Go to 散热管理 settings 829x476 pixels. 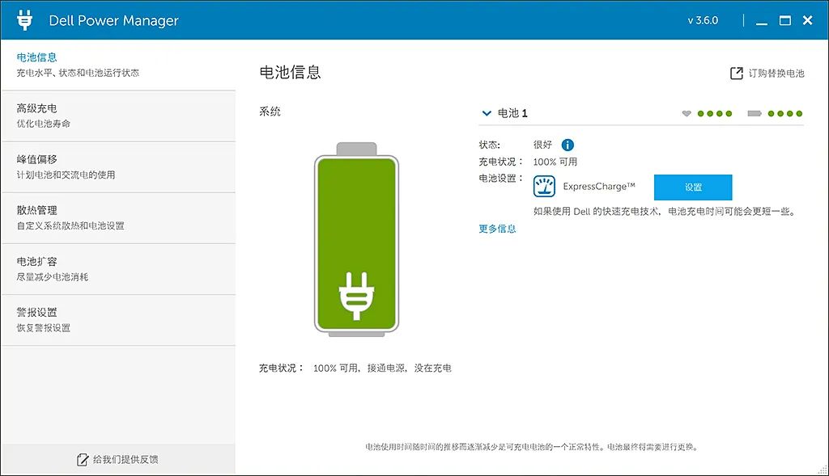[118, 218]
